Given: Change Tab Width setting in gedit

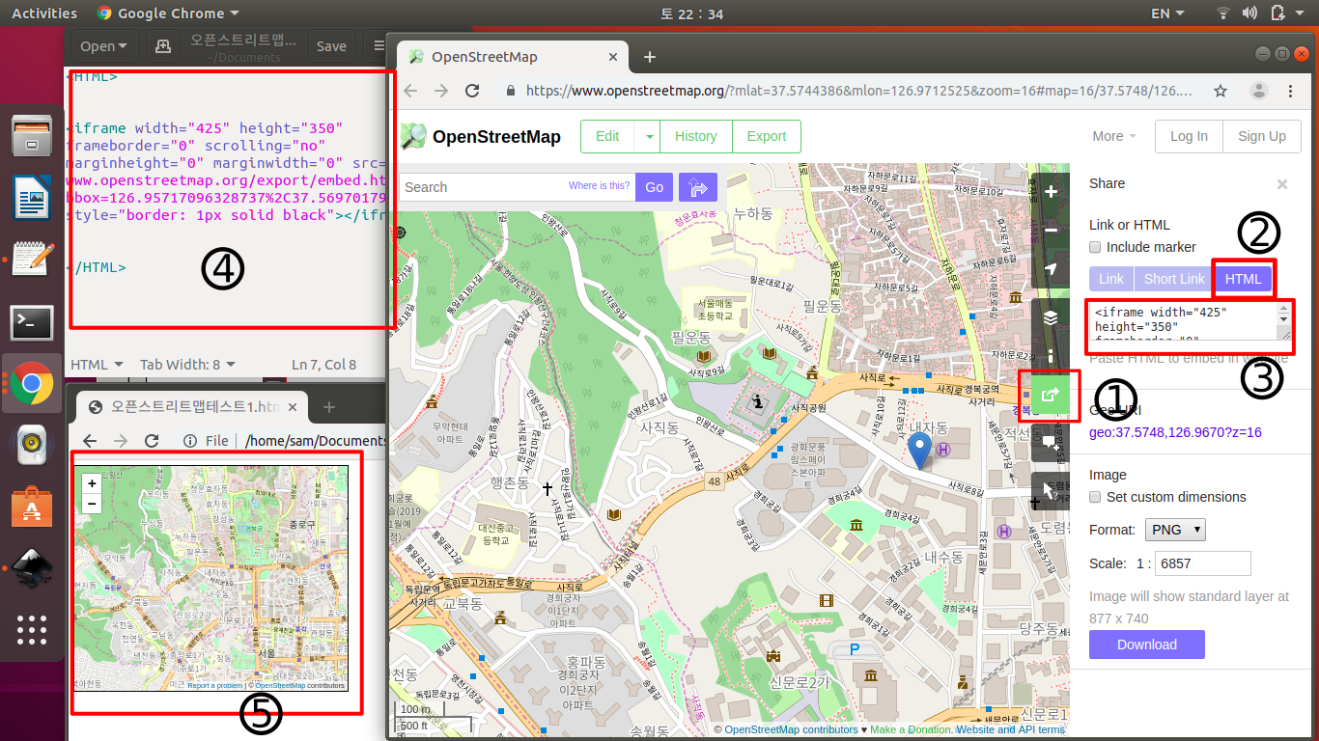Looking at the screenshot, I should point(186,364).
